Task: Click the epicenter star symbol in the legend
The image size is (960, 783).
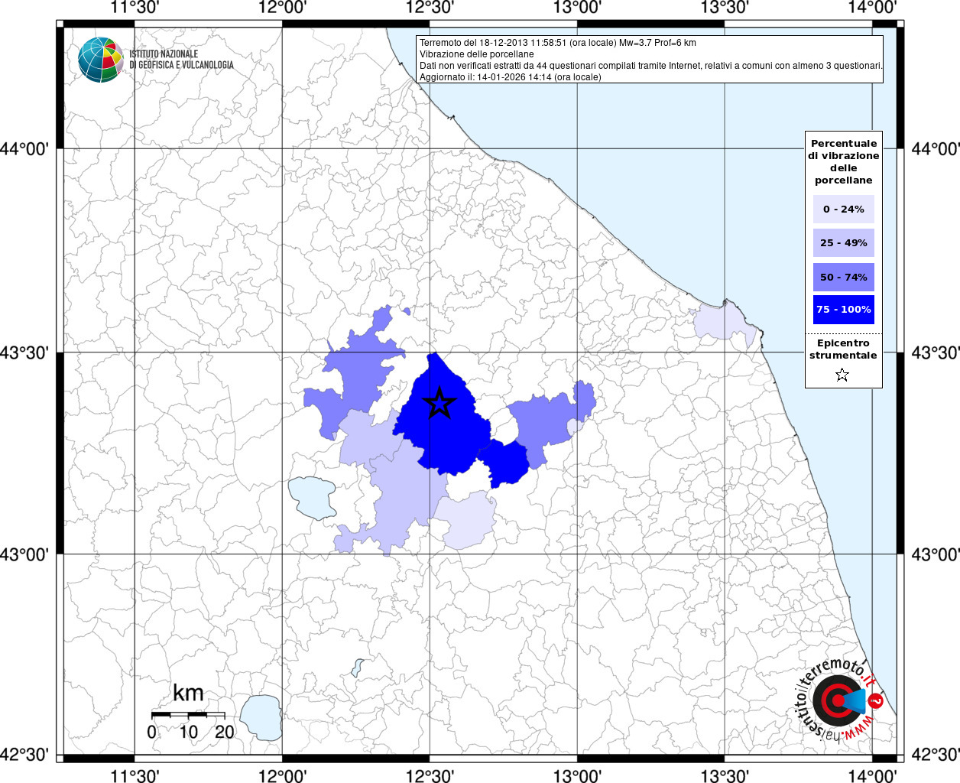Action: (x=842, y=375)
